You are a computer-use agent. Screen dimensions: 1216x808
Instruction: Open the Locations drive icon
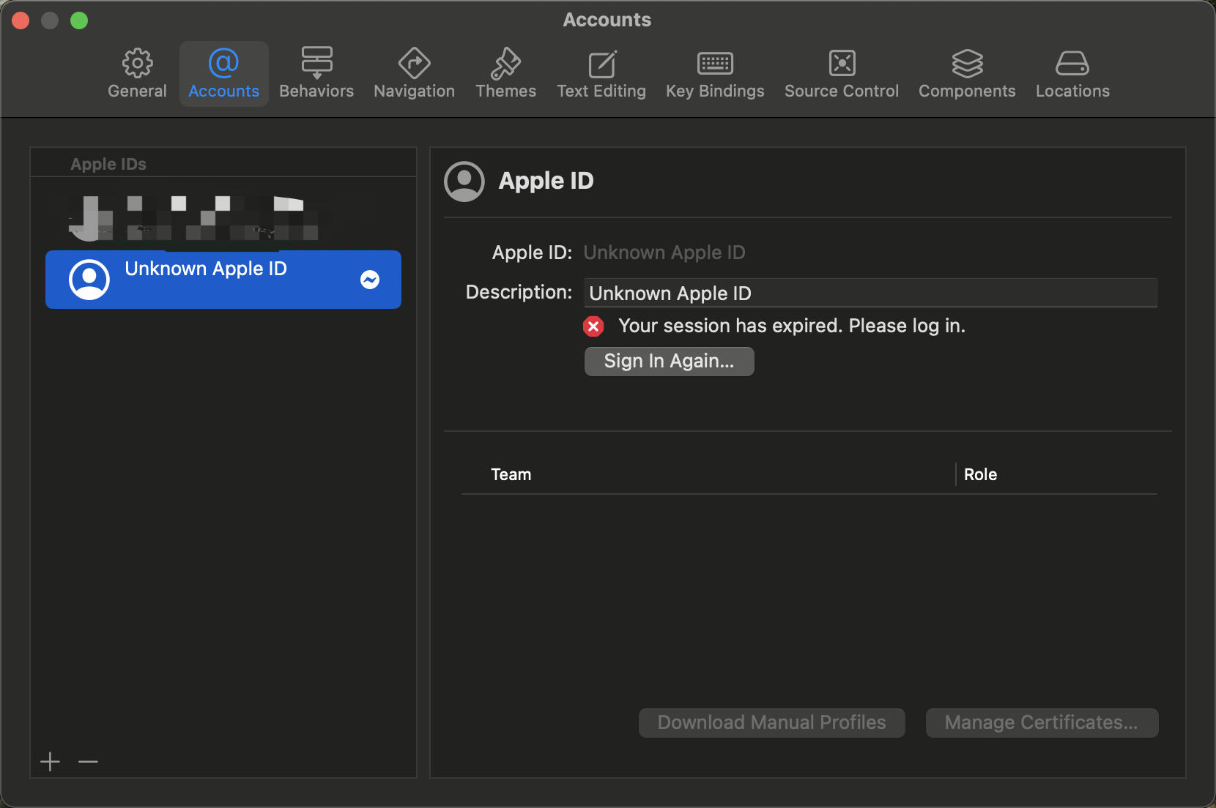[1072, 63]
